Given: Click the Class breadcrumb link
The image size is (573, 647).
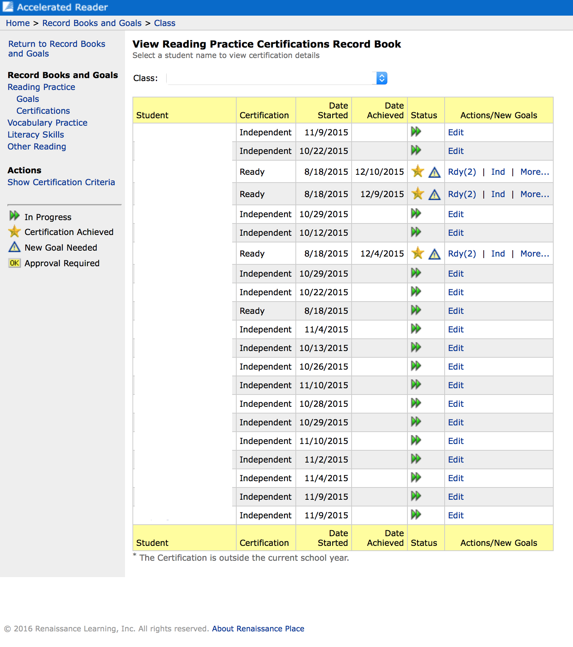Looking at the screenshot, I should click(165, 23).
